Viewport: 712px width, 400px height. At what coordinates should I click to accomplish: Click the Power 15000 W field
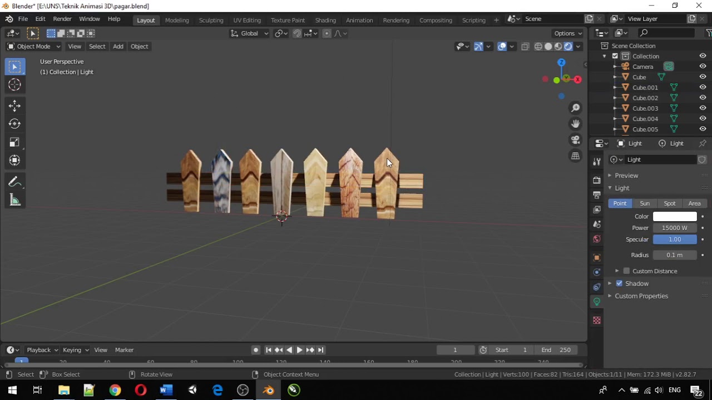[675, 228]
